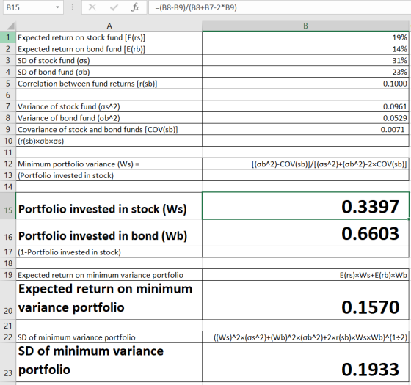Viewport: 411px width, 385px height.
Task: Select row 15 header
Action: (8, 206)
